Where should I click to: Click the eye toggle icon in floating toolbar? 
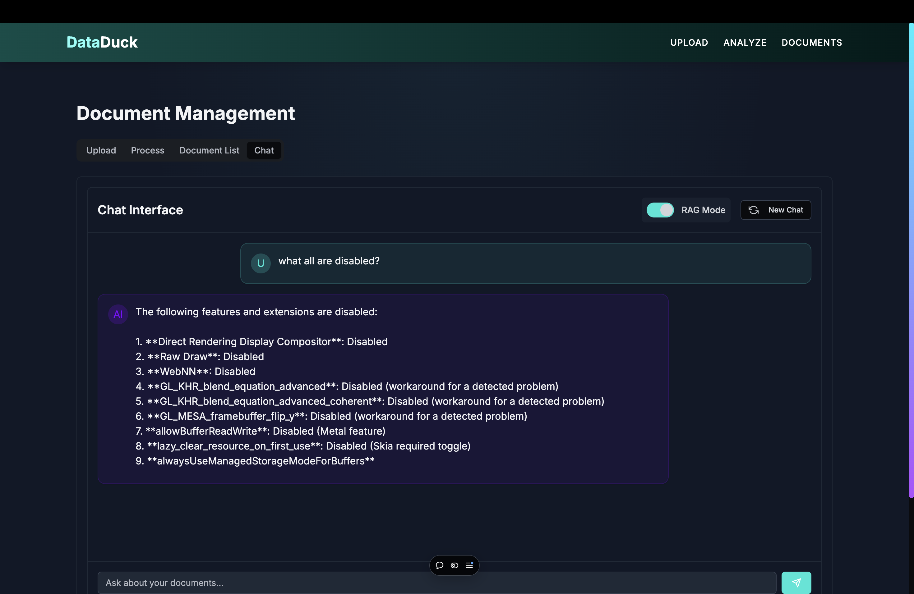454,565
